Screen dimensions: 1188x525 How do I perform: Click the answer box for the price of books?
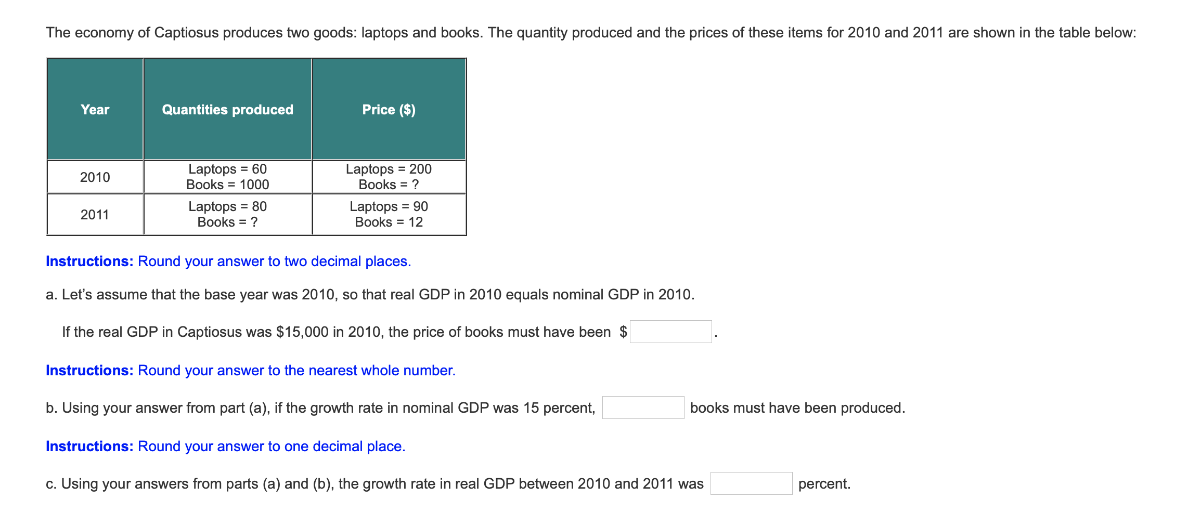(671, 331)
